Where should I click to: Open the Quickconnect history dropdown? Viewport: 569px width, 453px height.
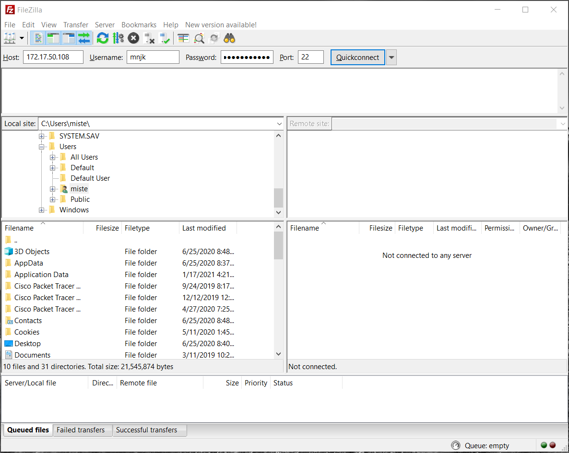point(391,58)
